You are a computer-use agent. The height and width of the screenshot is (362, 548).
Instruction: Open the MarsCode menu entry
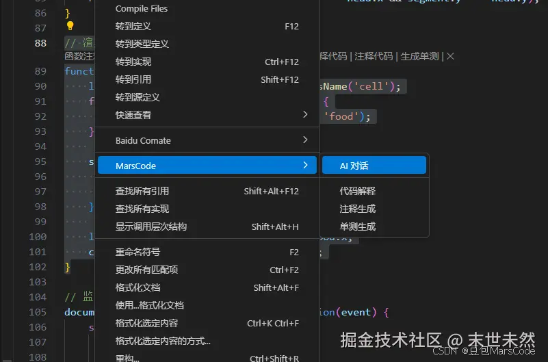(x=207, y=166)
